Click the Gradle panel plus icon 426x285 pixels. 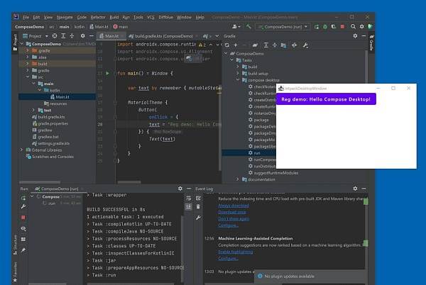pyautogui.click(x=236, y=45)
